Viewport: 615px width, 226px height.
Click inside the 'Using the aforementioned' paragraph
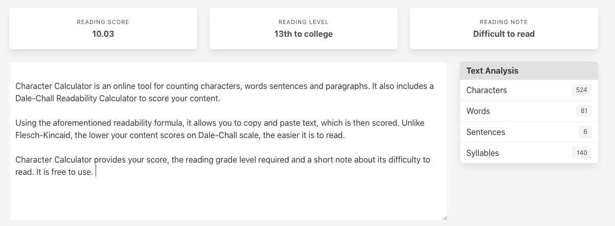(x=204, y=123)
